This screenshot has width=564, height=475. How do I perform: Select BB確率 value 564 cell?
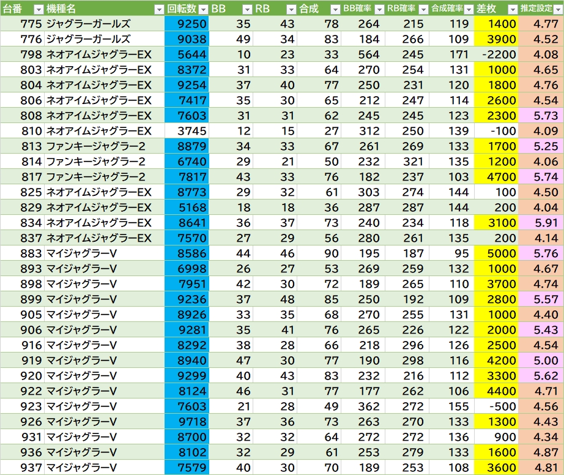tap(363, 54)
